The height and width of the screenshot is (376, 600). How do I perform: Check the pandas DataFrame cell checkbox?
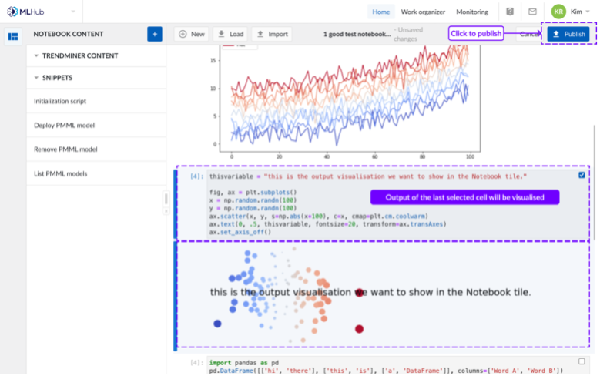[x=582, y=361]
